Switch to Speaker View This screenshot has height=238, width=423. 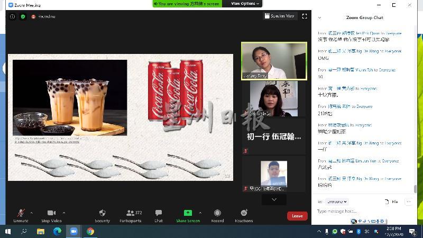click(280, 16)
